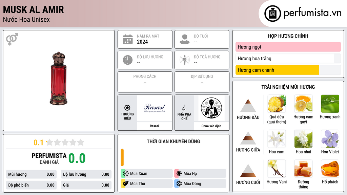
Task: Click the Mùa Thu leaf icon
Action: (125, 183)
